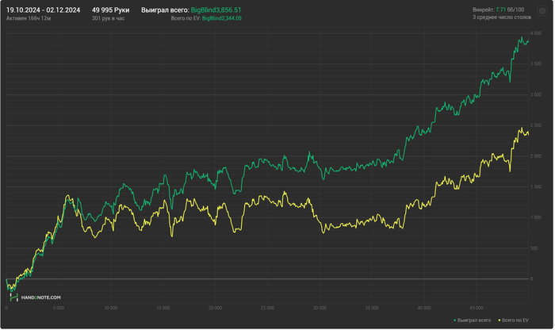Screen dimensions: 555x330
Task: Click the Винрейт 7.71 бб/100 stat
Action: pos(499,10)
